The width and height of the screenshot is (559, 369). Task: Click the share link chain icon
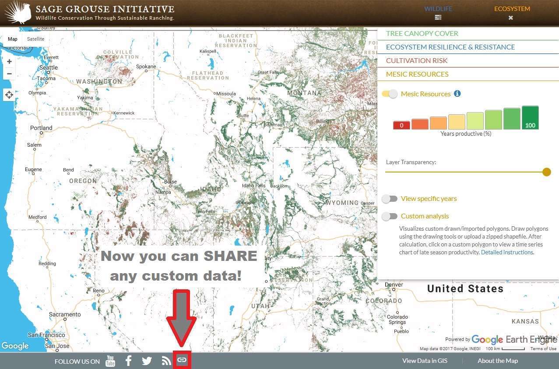coord(182,360)
